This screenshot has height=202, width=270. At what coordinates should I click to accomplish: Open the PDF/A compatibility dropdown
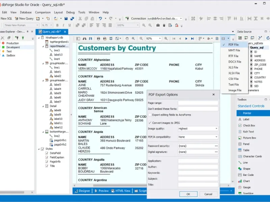pos(216,137)
